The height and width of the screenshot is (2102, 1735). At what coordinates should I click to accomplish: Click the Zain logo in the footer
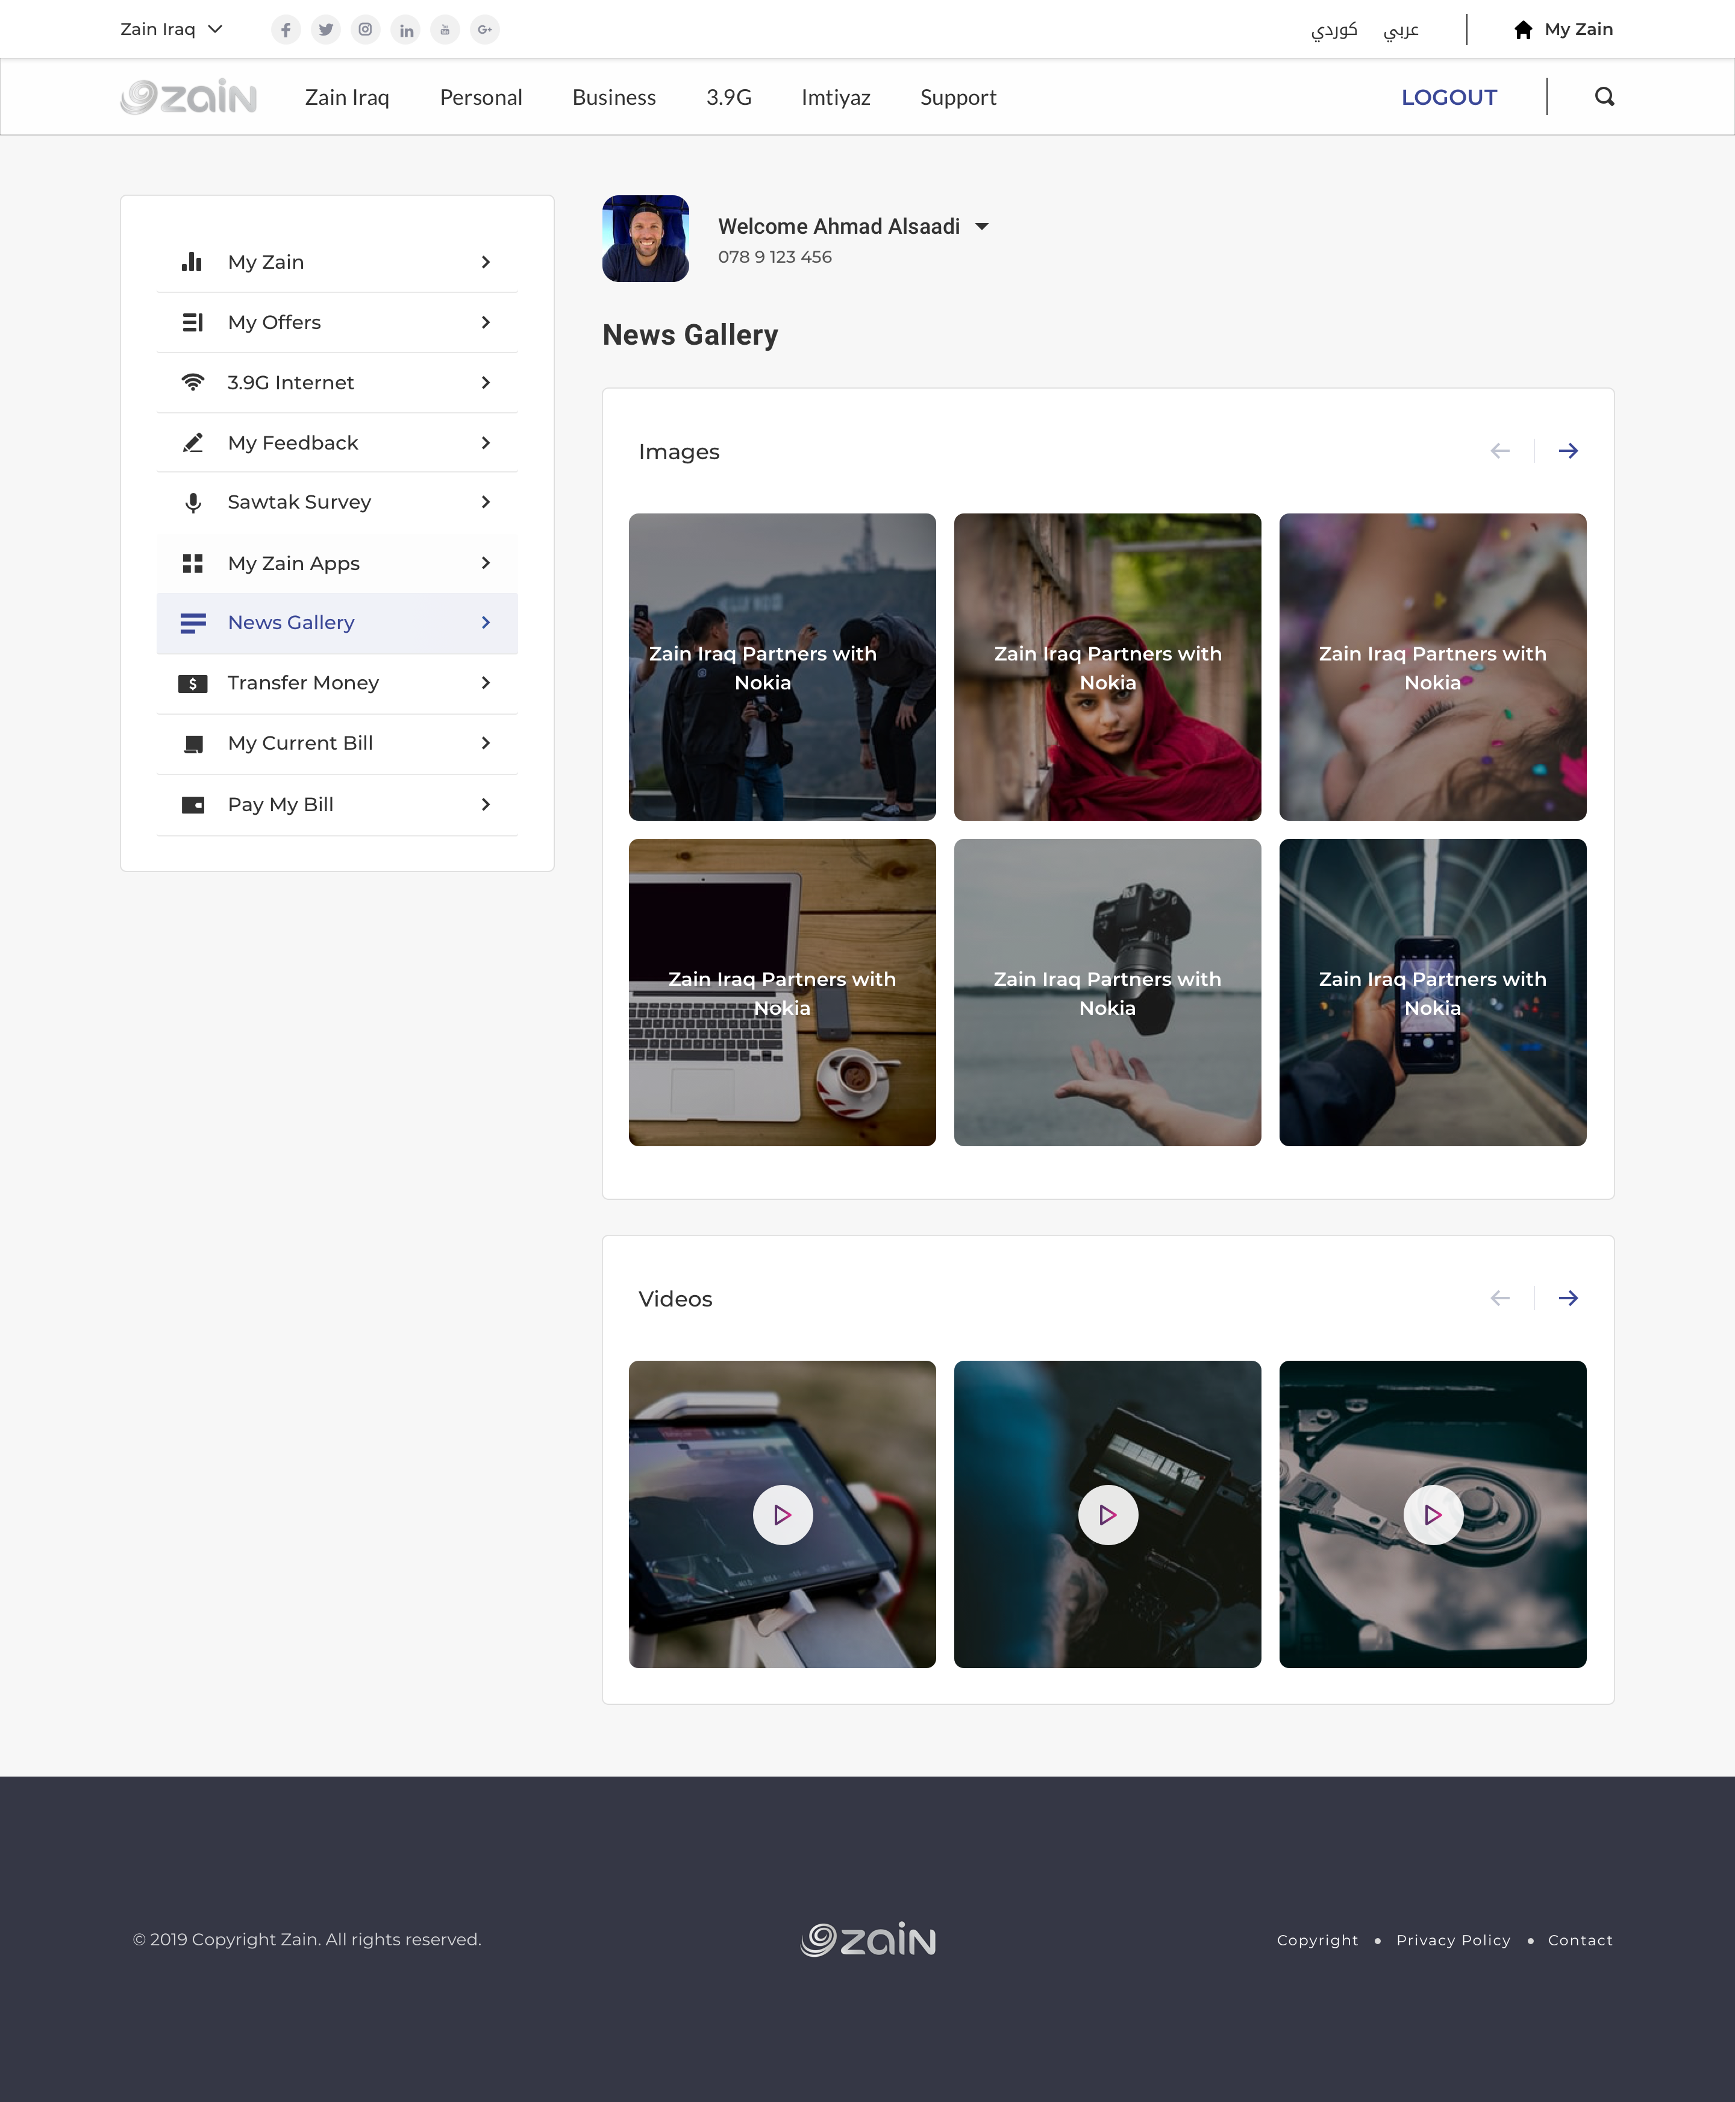(867, 1939)
